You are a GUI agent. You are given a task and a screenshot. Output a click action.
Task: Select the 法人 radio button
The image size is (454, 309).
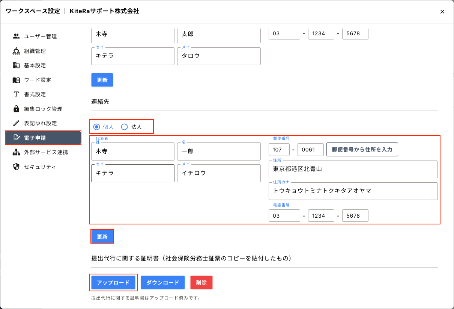[x=125, y=127]
